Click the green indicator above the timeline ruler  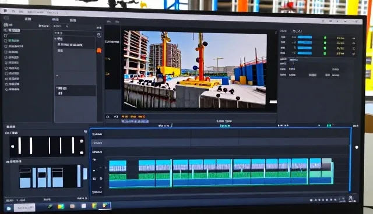pyautogui.click(x=329, y=125)
